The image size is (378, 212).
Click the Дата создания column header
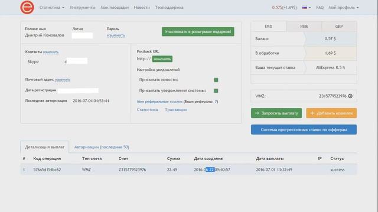208,158
